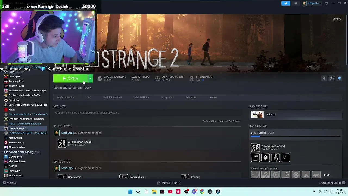Viewport: 348px width, 196px height.
Task: Open the Mağaza Sayfası tab
Action: (66, 97)
